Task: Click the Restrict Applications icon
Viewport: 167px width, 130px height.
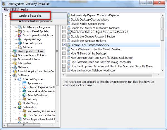Action: click(15, 71)
